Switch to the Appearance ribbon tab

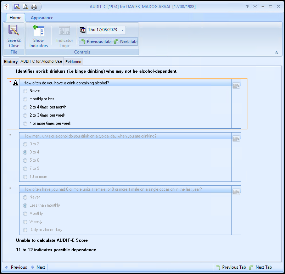pyautogui.click(x=42, y=18)
